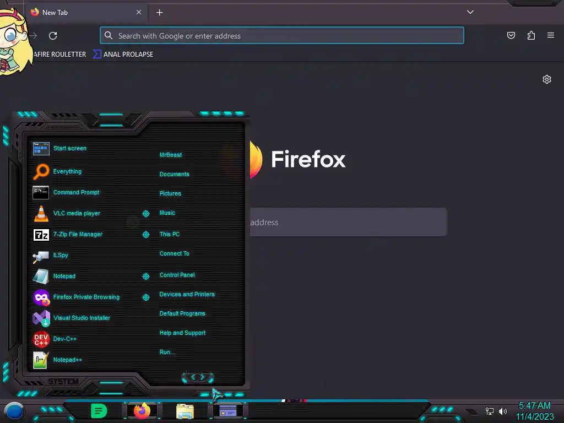Launch Everything search icon
The image size is (564, 423).
(x=41, y=172)
